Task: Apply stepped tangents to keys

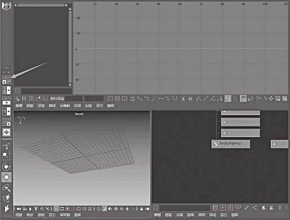Action: point(168,99)
